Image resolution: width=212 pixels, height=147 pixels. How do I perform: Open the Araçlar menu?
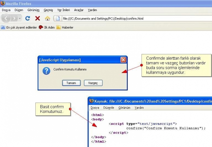[x=79, y=10]
